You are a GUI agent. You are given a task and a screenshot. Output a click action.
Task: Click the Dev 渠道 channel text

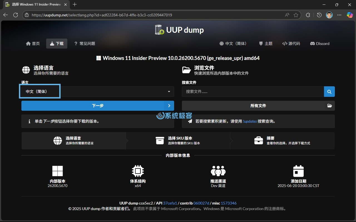tap(218, 186)
